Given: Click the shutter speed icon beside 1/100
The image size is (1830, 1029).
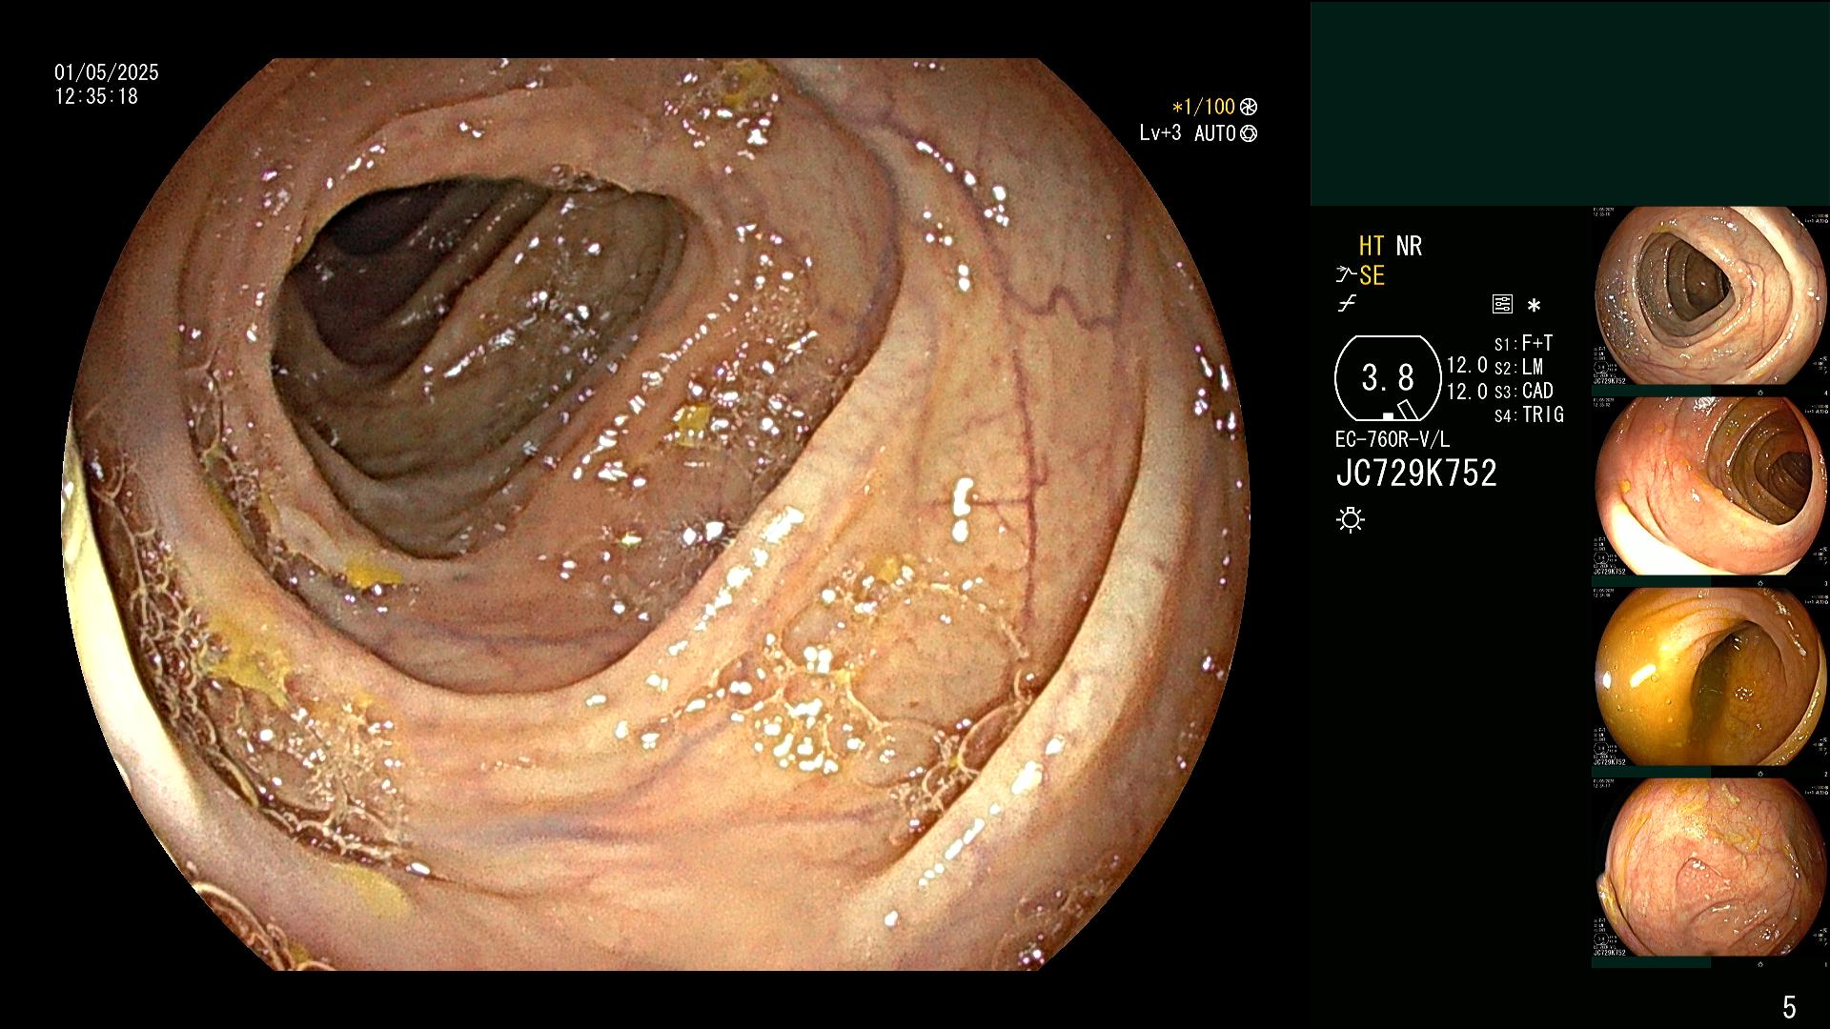Looking at the screenshot, I should click(x=1249, y=108).
